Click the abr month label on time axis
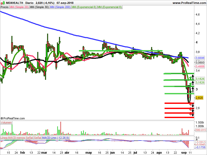207x155 pixels. [67, 153]
